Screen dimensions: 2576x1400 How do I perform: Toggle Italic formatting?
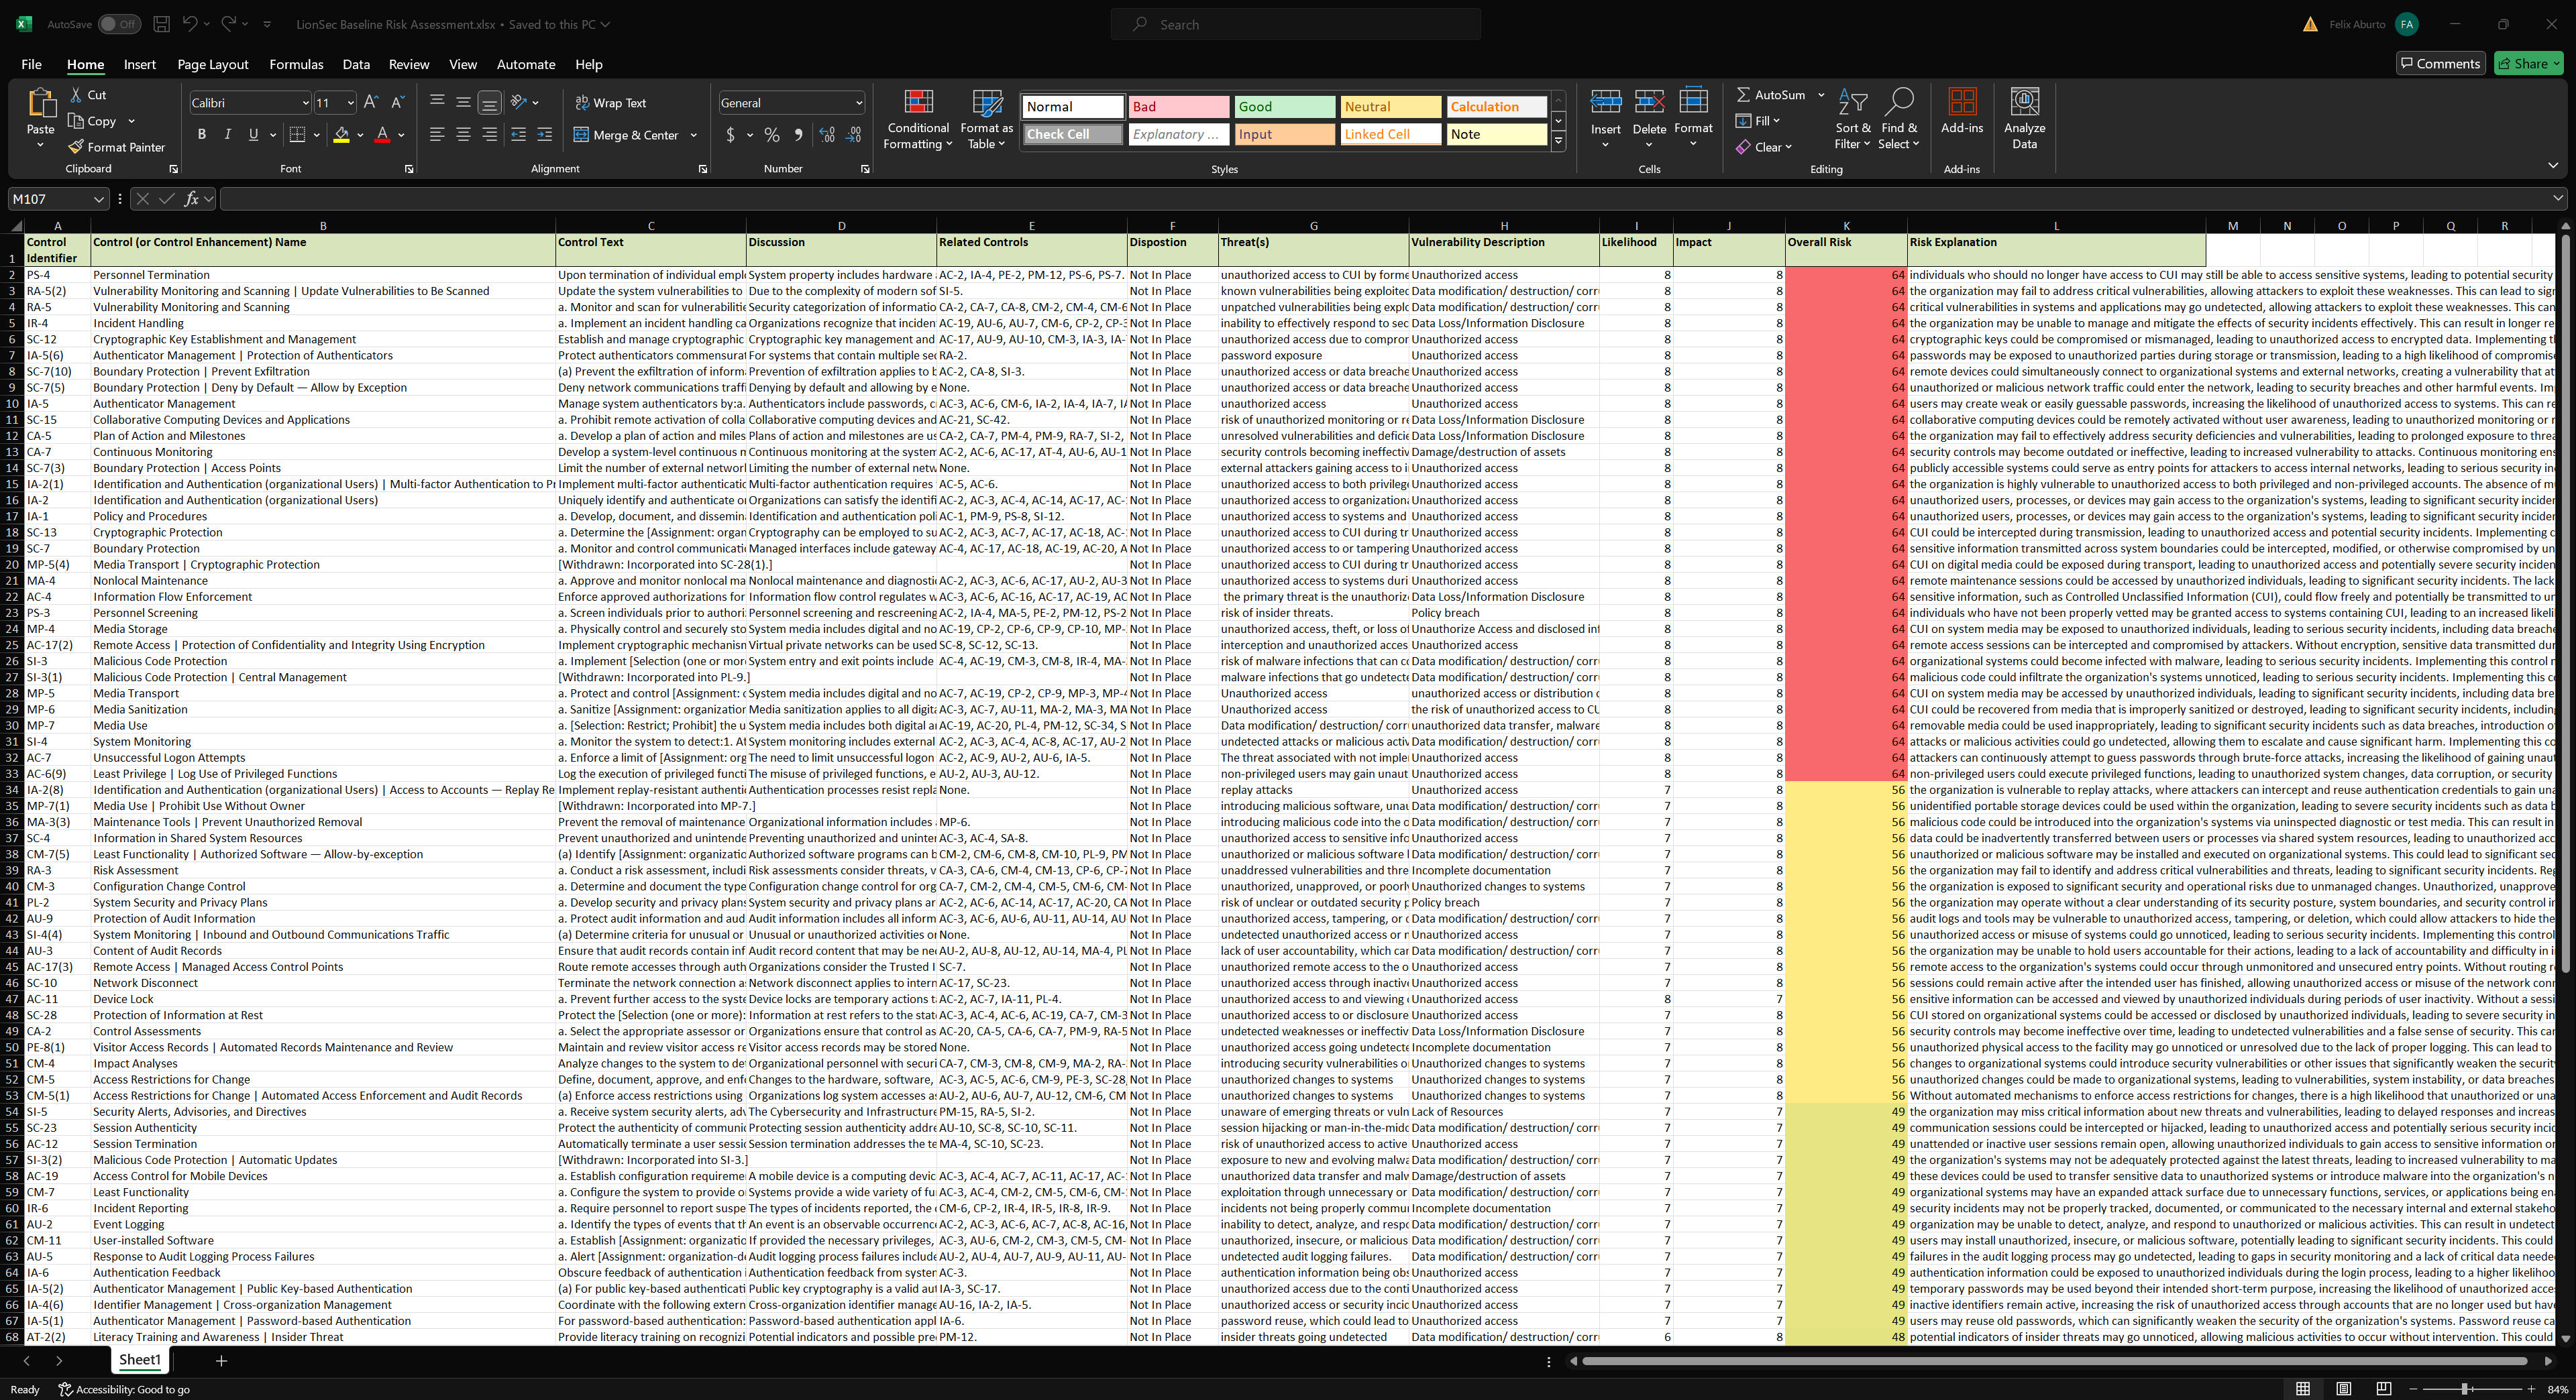point(228,135)
